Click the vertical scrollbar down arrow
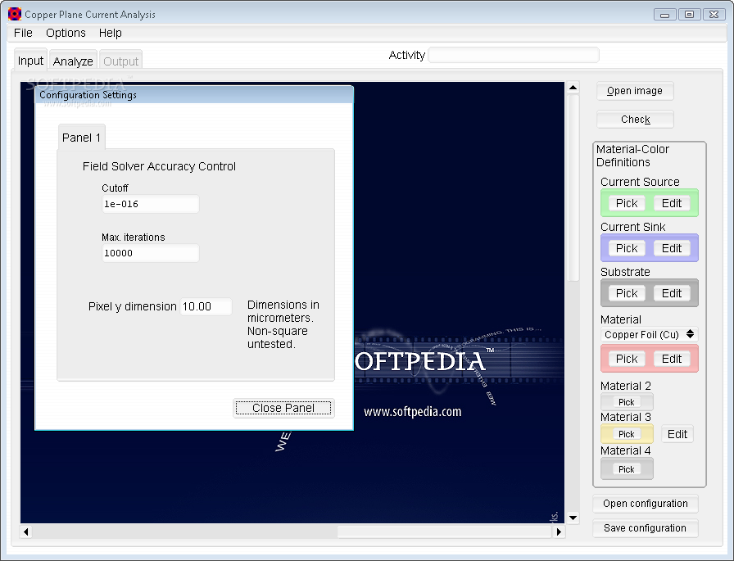This screenshot has width=734, height=561. coord(573,518)
